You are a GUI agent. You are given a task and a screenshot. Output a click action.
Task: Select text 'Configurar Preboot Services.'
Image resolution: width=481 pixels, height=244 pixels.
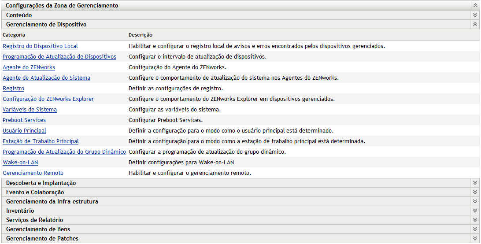pos(166,120)
